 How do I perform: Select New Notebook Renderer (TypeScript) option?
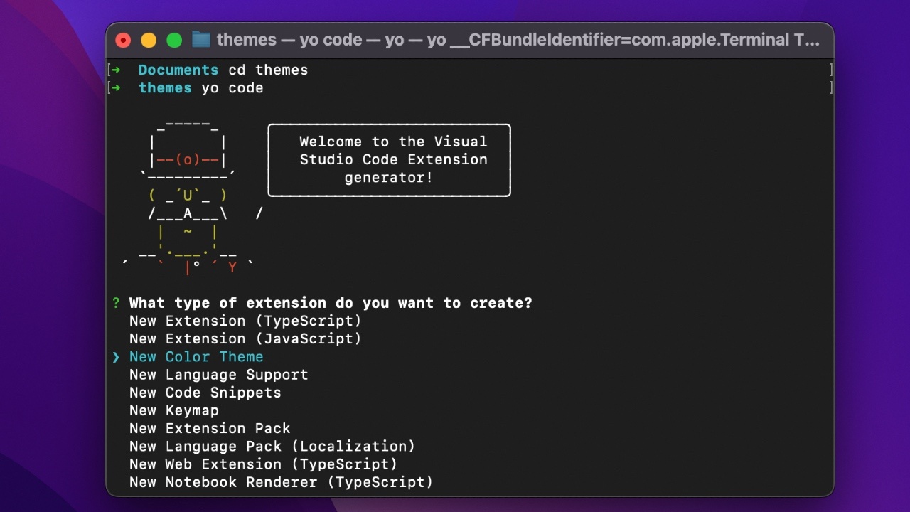(x=281, y=482)
